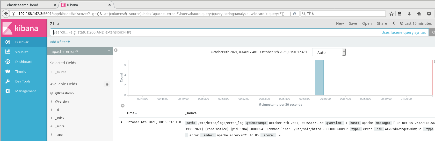
Task: Select _score available field
Action: tap(60, 126)
